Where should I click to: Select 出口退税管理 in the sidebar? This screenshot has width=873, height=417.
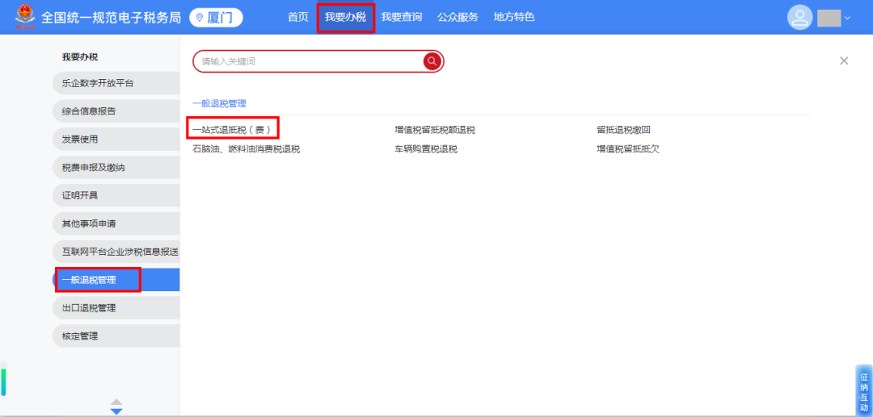[x=116, y=307]
